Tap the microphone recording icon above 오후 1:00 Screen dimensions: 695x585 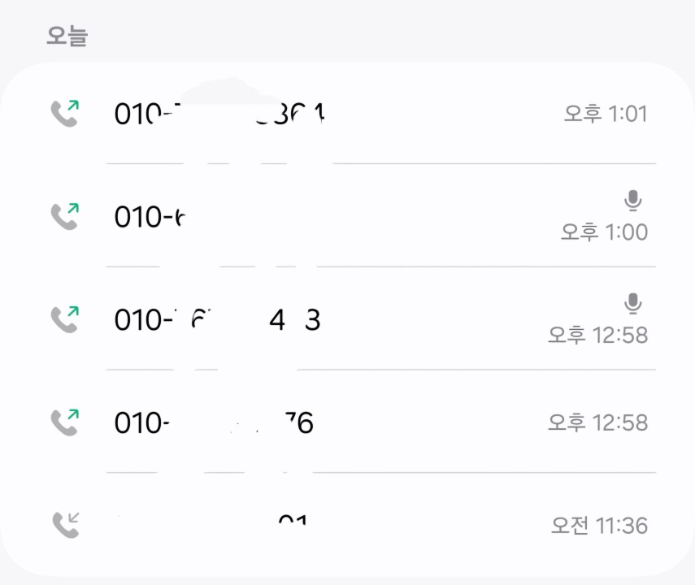pyautogui.click(x=633, y=200)
